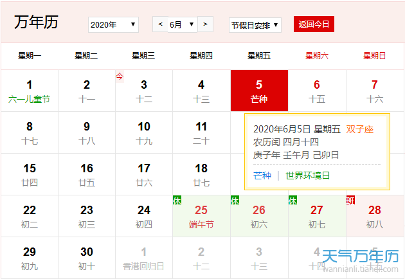This screenshot has height=279, width=405.
Task: Click the 星期六 column header
Action: click(317, 56)
